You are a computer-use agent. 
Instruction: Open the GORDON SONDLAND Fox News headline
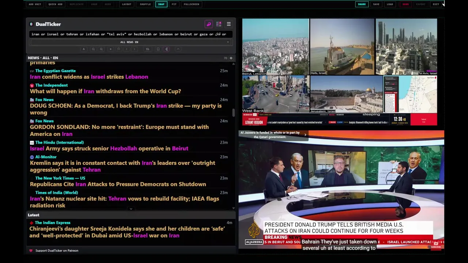click(x=119, y=130)
